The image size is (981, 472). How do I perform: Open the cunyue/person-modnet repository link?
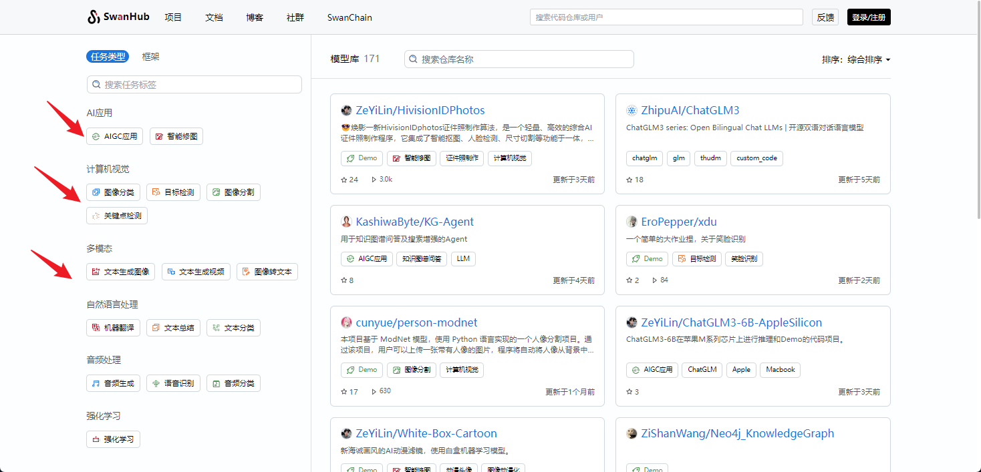[x=417, y=322]
